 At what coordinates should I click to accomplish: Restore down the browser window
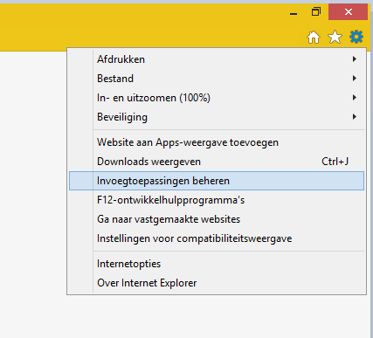(316, 12)
